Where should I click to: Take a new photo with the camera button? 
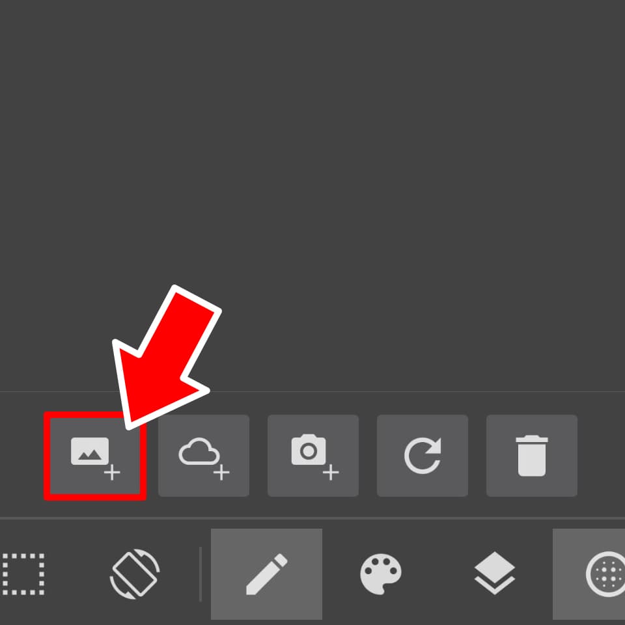tap(313, 456)
